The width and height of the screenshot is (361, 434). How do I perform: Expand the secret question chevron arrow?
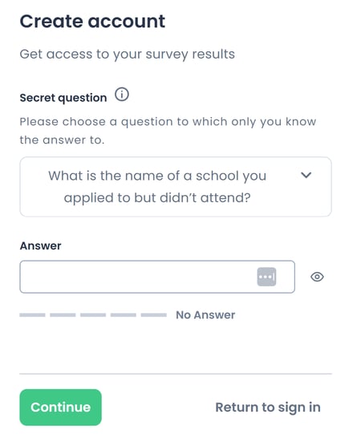(306, 175)
